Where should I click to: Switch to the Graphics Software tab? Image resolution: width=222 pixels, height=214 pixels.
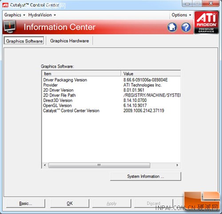24,41
